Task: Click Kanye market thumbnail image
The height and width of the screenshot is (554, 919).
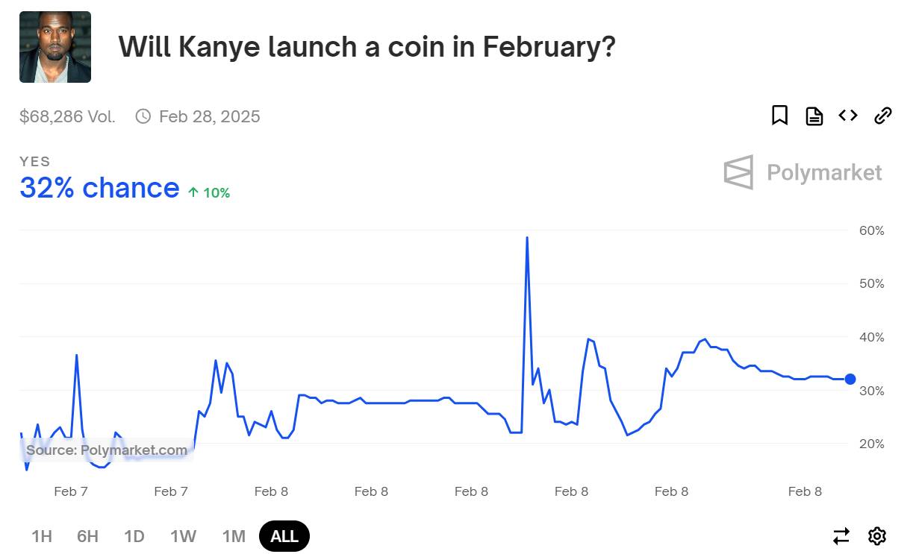Action: [x=55, y=47]
